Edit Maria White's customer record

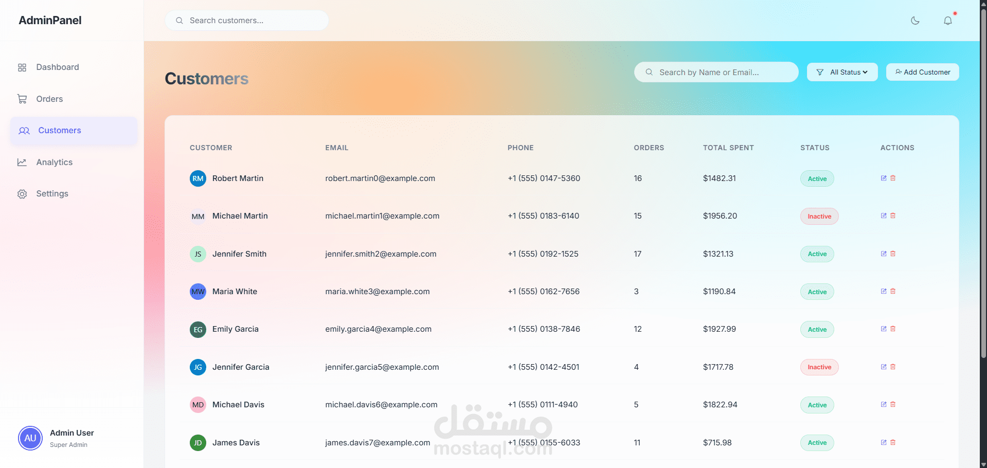tap(884, 291)
